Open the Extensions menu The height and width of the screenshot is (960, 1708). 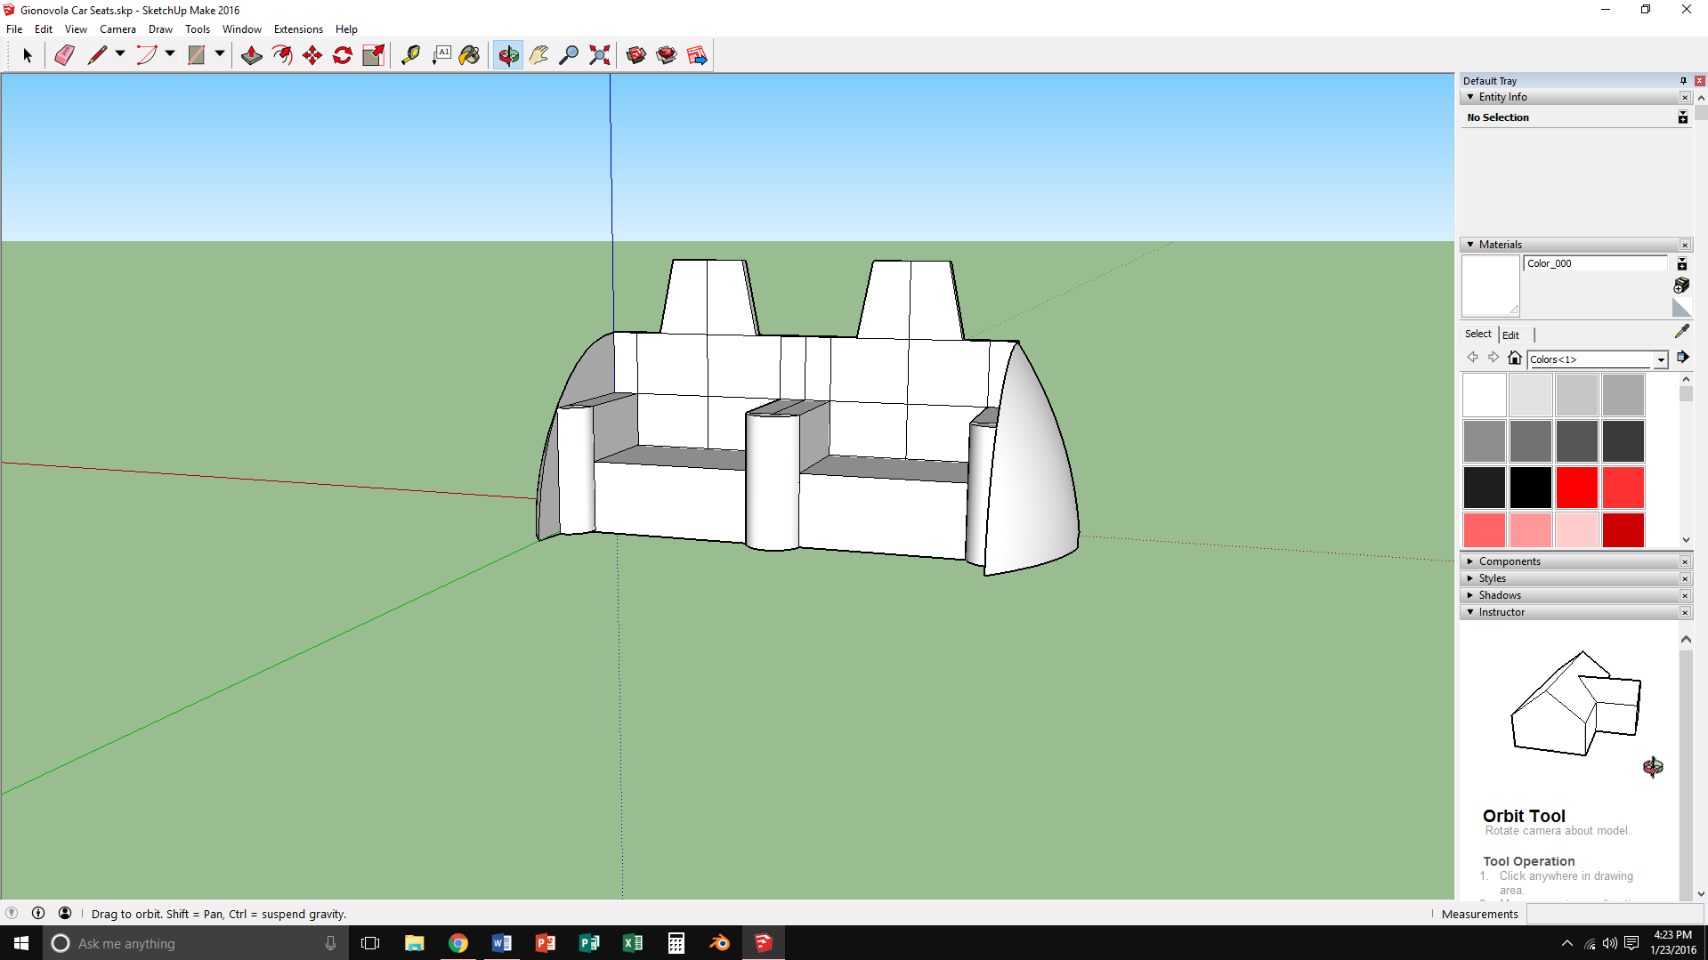tap(298, 29)
